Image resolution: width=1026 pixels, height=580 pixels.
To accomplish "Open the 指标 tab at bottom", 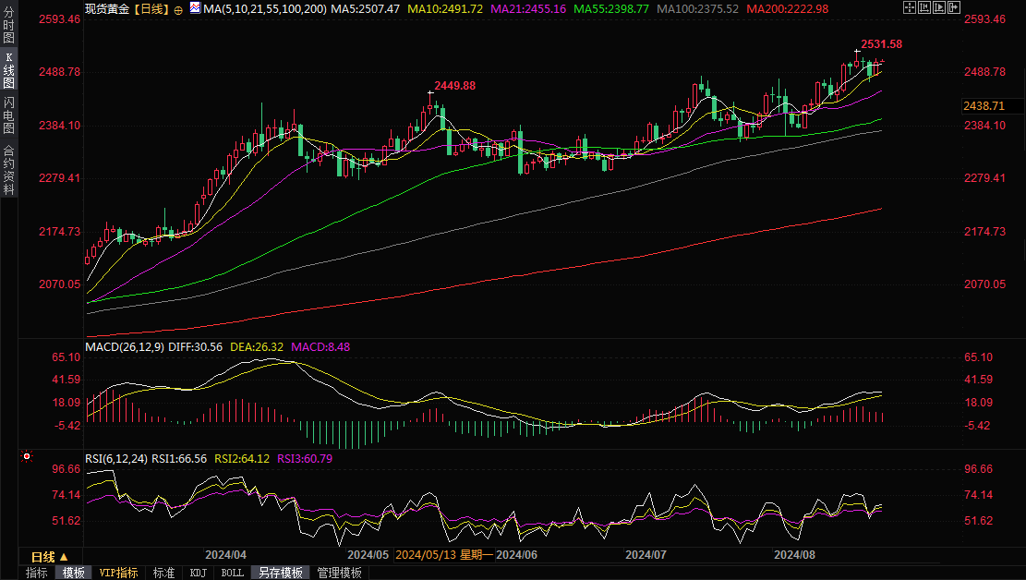I will coord(37,573).
